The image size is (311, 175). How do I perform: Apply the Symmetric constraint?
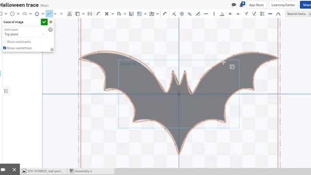[262, 14]
